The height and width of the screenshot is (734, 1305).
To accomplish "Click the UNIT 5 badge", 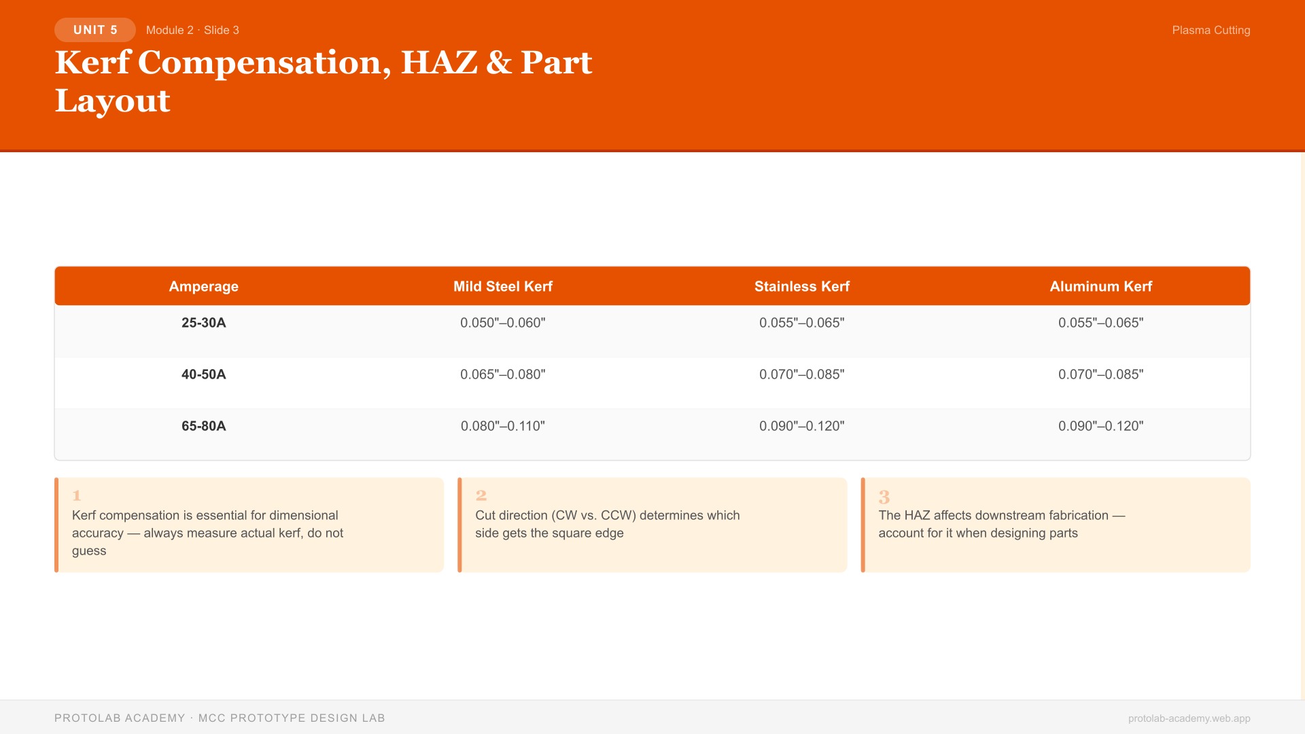I will [x=94, y=30].
